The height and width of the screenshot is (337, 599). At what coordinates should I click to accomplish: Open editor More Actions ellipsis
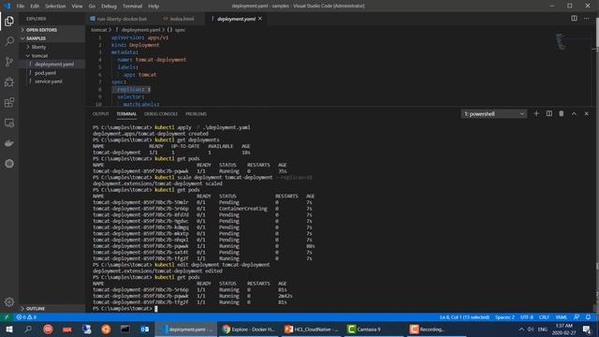coord(587,19)
